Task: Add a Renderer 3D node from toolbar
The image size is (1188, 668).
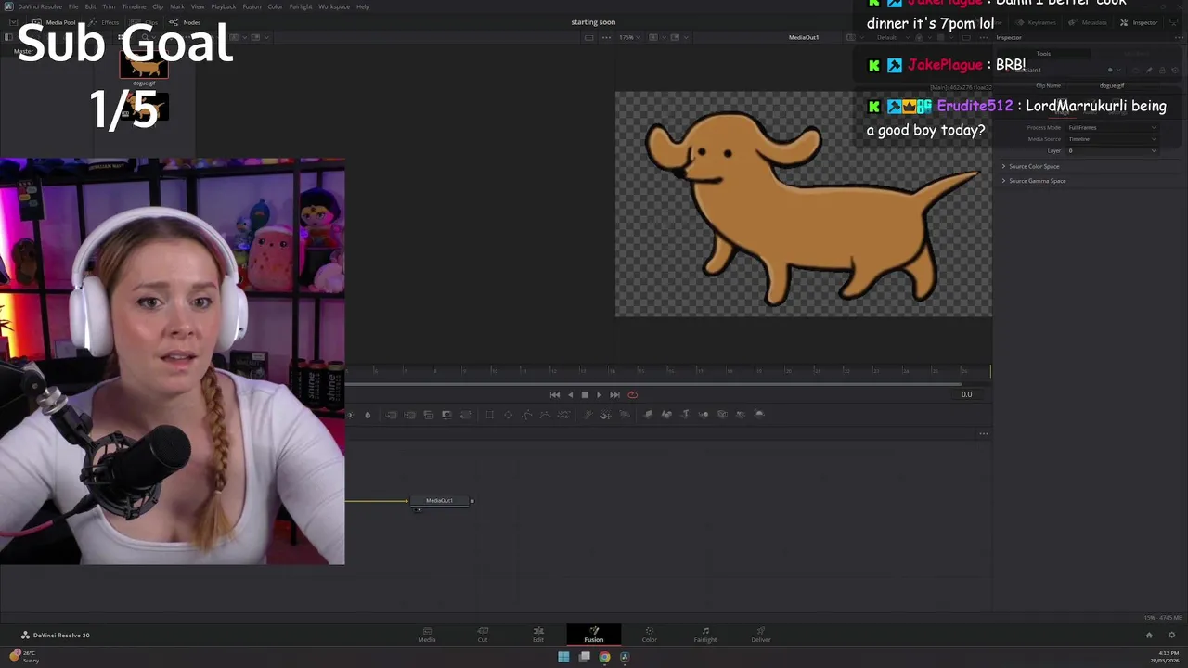Action: 759,414
